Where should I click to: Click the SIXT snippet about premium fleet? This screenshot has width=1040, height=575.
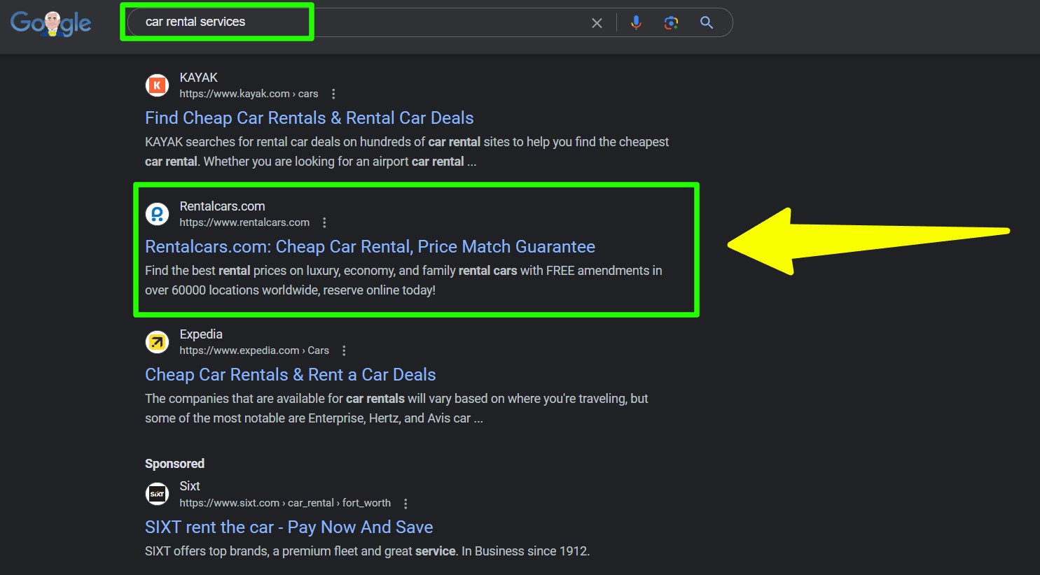(367, 551)
